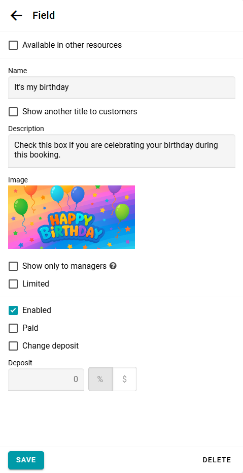The height and width of the screenshot is (473, 243).
Task: Switch deposit unit to dollar
Action: pos(125,379)
